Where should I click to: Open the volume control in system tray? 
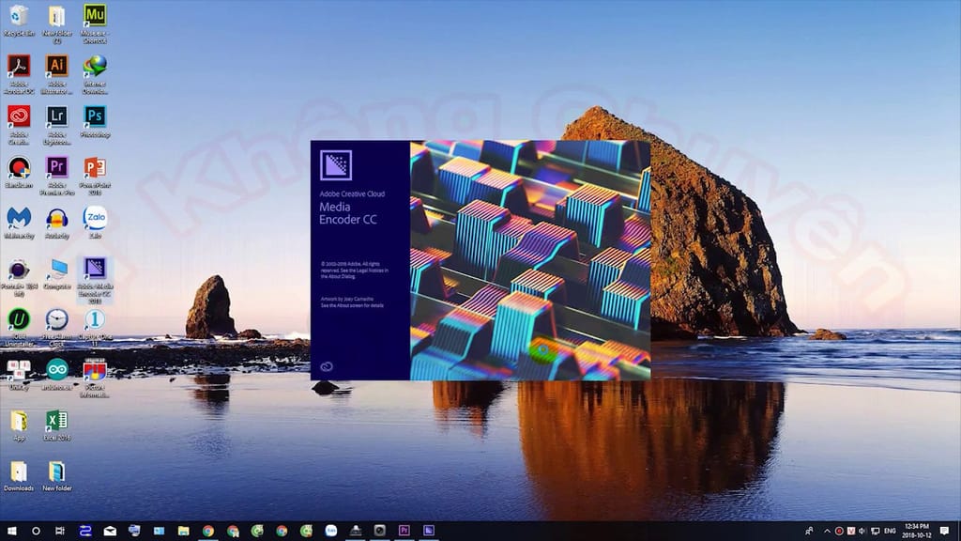click(862, 531)
